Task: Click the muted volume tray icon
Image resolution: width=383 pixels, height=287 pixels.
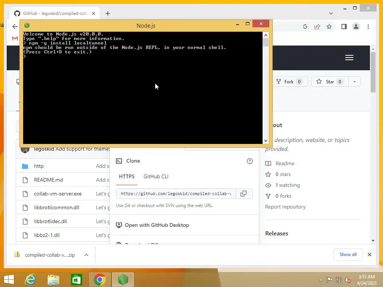Action: 348,280
